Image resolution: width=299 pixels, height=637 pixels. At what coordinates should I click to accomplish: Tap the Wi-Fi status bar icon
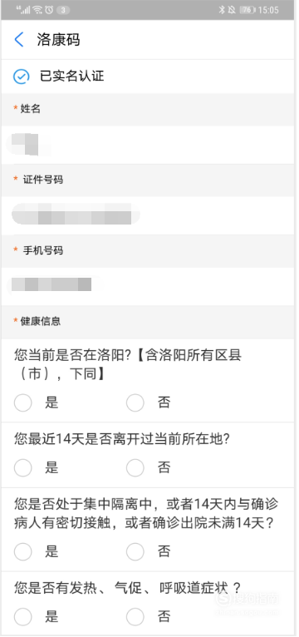click(x=37, y=10)
